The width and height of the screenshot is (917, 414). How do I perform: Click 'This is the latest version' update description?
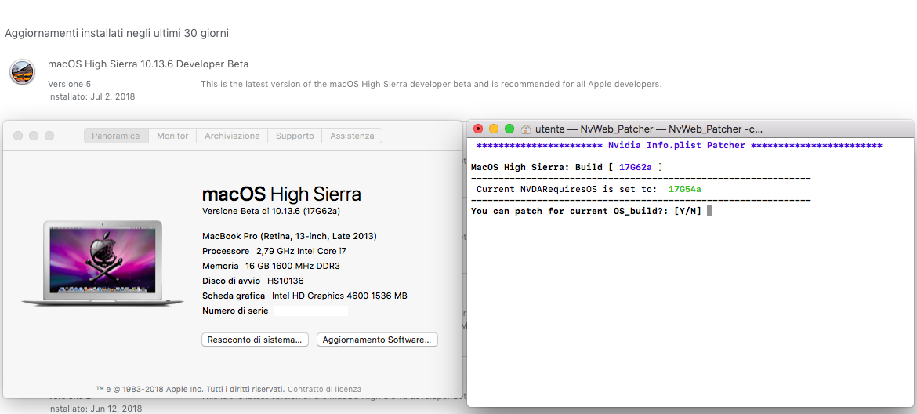coord(431,84)
